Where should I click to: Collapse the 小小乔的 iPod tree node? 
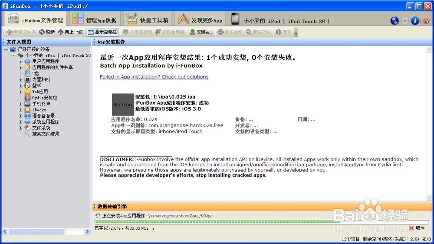[13, 56]
